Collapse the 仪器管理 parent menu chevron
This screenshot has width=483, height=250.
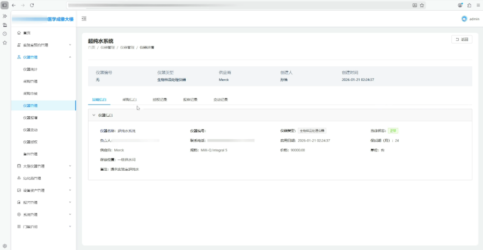[70, 57]
